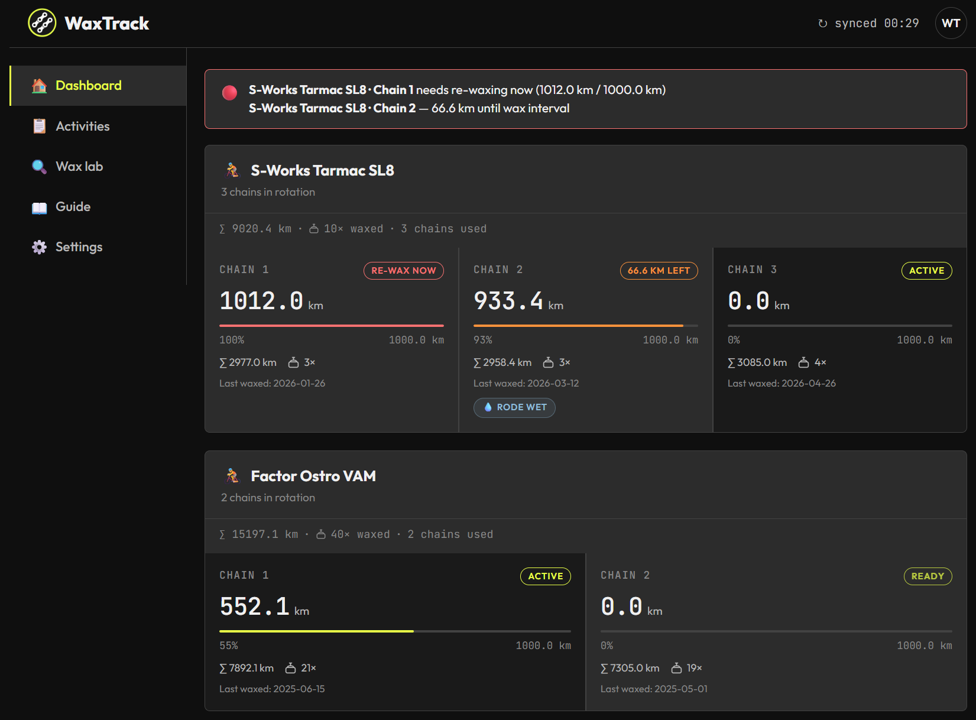
Task: Click the RODE WET tag
Action: click(514, 407)
